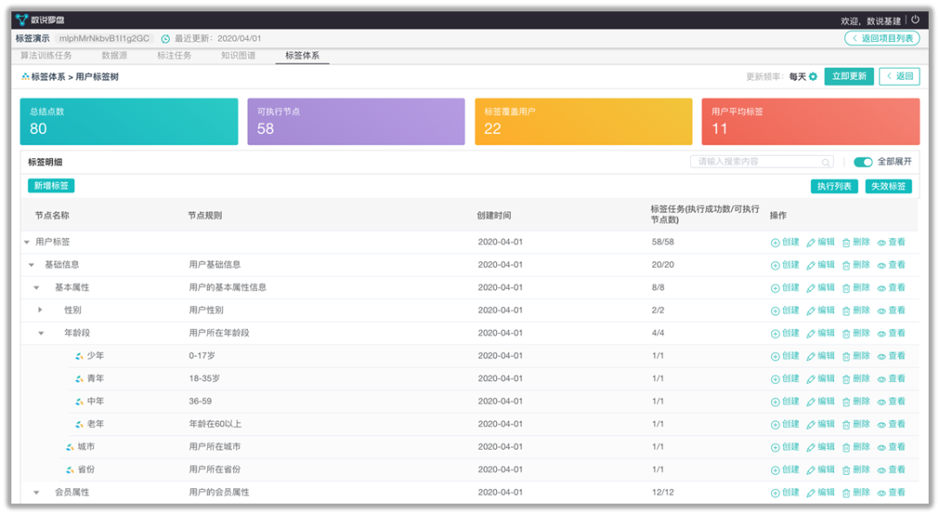Select the 标签体系 tab
Viewport: 940px width, 515px height.
(302, 56)
